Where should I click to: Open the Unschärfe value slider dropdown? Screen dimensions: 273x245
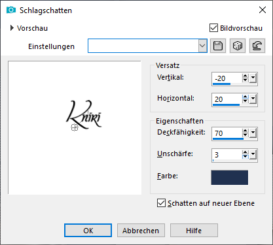click(x=253, y=154)
